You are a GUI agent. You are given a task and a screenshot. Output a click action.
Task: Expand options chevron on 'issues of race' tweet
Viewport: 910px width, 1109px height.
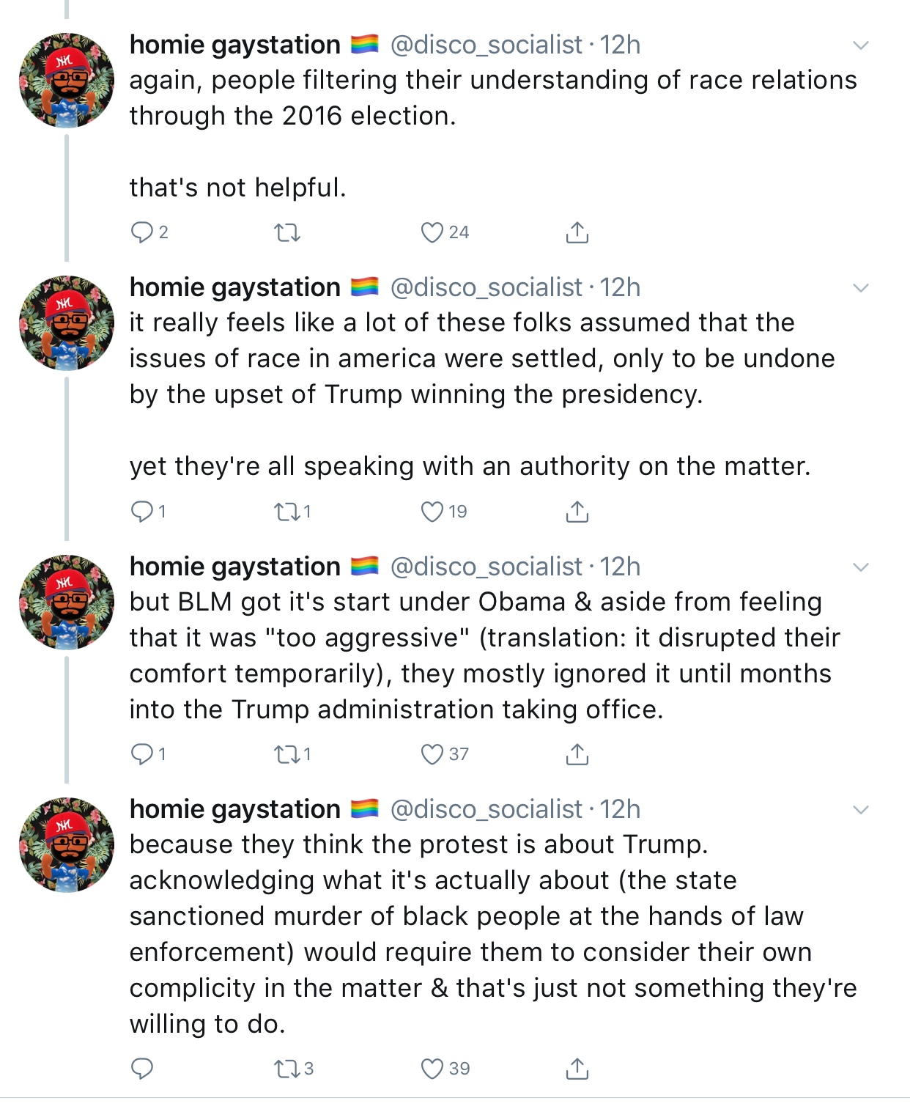tap(861, 288)
